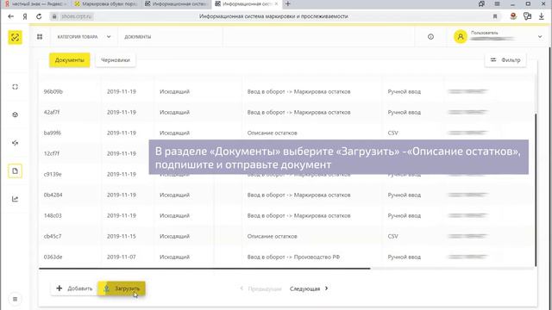The image size is (552, 310).
Task: Click the Добавить button
Action: (74, 288)
